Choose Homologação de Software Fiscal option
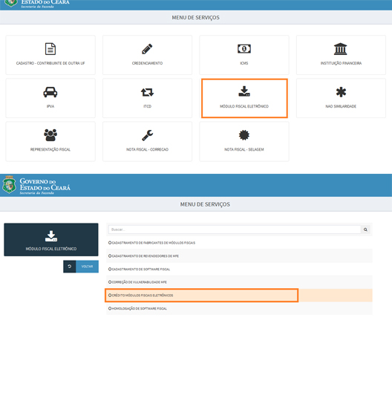The height and width of the screenshot is (401, 392). tap(239, 308)
